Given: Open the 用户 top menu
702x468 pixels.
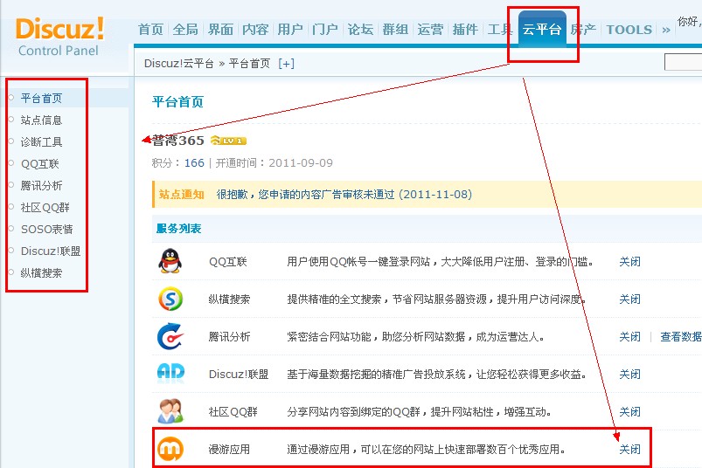Looking at the screenshot, I should (x=290, y=30).
